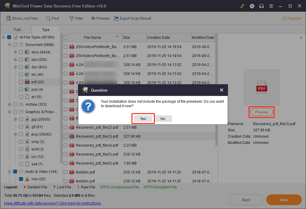
Task: Click Preview in the toolbar
Action: pyautogui.click(x=100, y=18)
